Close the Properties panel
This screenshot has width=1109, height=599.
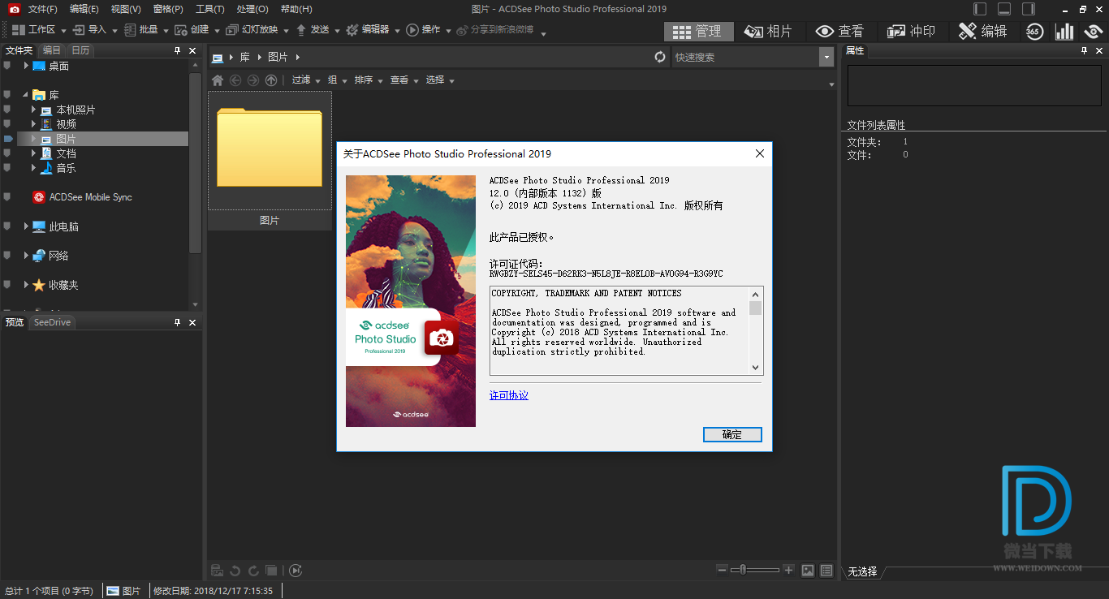pos(1098,50)
